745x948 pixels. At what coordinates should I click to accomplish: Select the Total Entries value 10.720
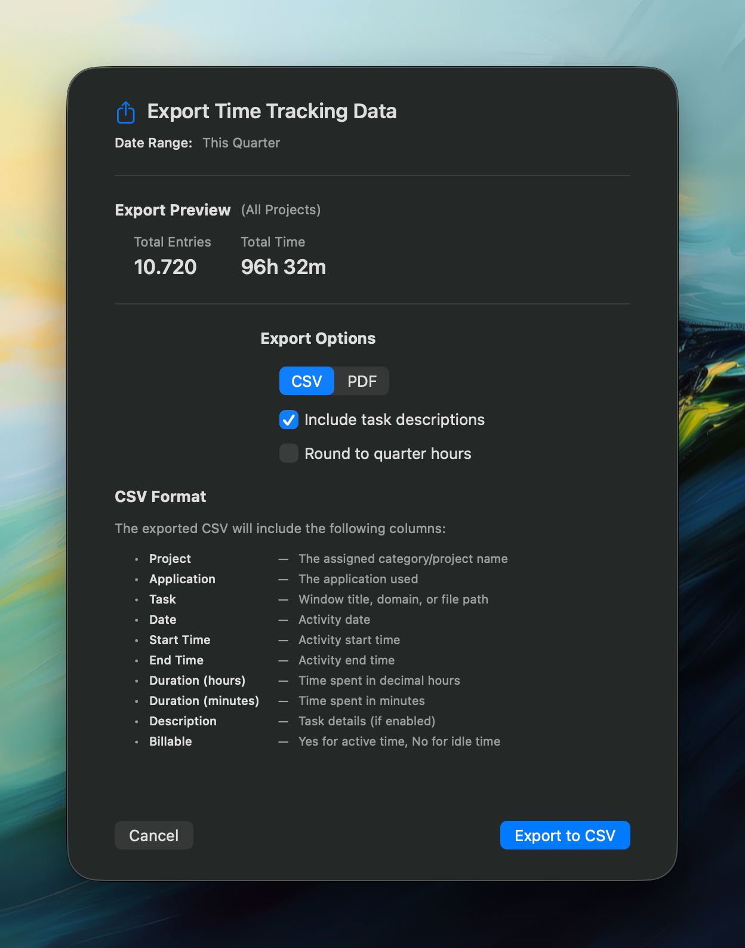[165, 266]
